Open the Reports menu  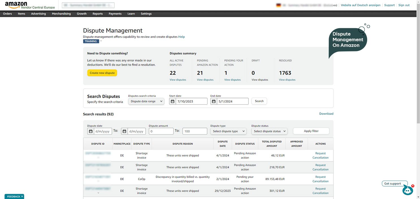tap(98, 14)
